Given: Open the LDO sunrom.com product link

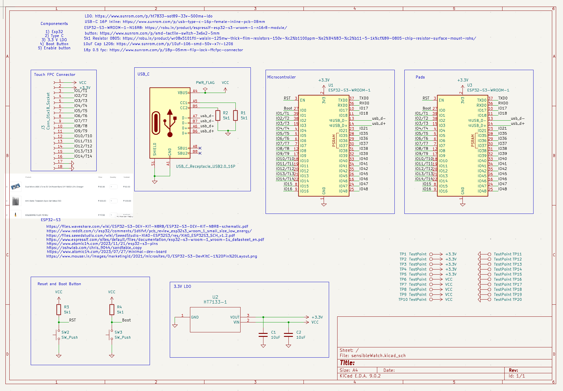Looking at the screenshot, I should 154,16.
